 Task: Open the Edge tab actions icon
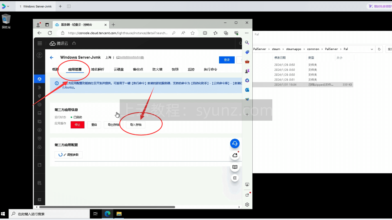click(x=47, y=25)
